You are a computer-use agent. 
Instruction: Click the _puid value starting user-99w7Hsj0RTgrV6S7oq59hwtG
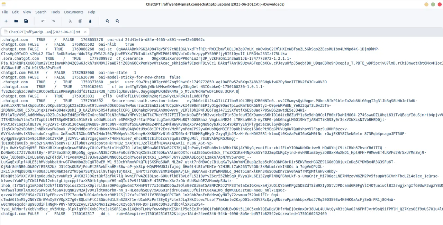(x=226, y=82)
